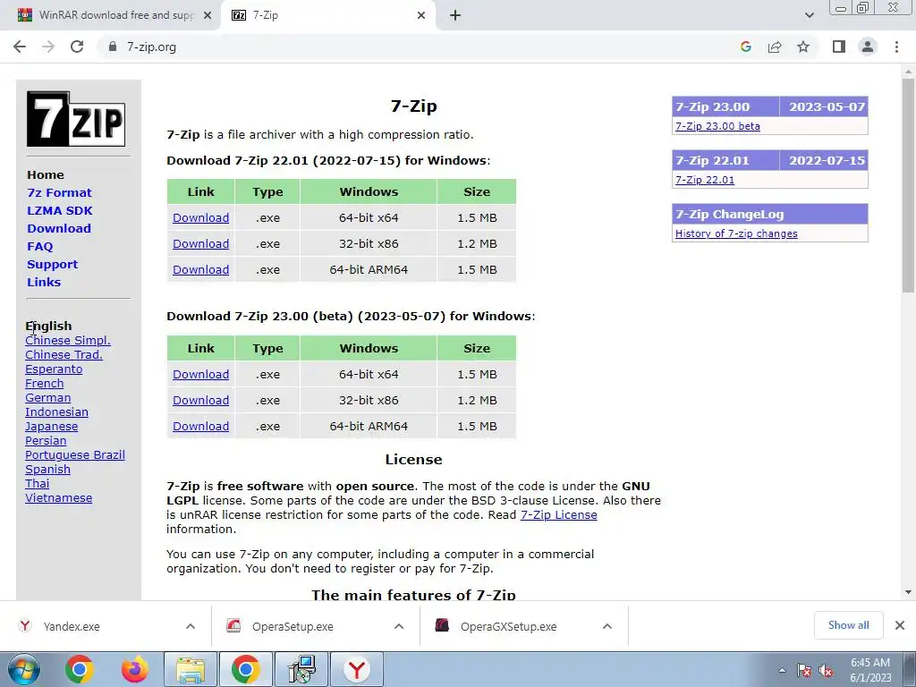This screenshot has height=687, width=916.
Task: Switch language to Vietnamese
Action: 58,497
